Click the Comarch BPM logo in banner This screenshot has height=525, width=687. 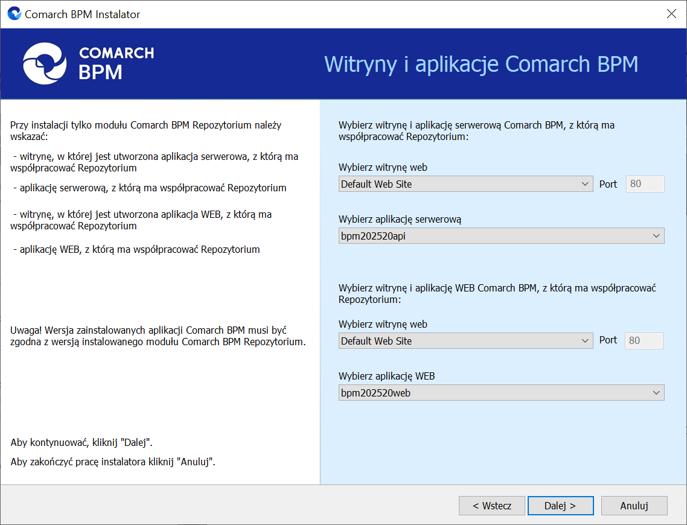pos(89,63)
